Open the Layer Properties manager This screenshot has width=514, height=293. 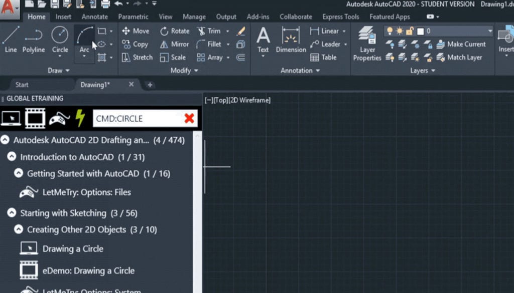coord(367,44)
